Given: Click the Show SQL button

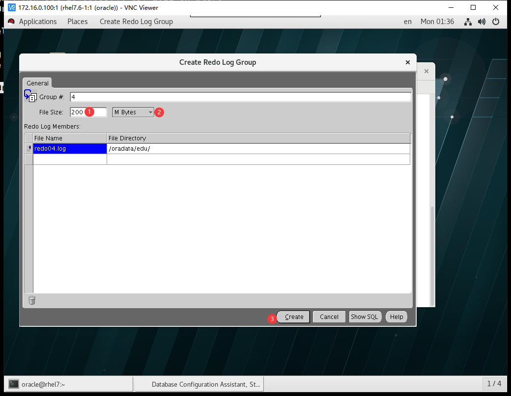Looking at the screenshot, I should click(364, 317).
